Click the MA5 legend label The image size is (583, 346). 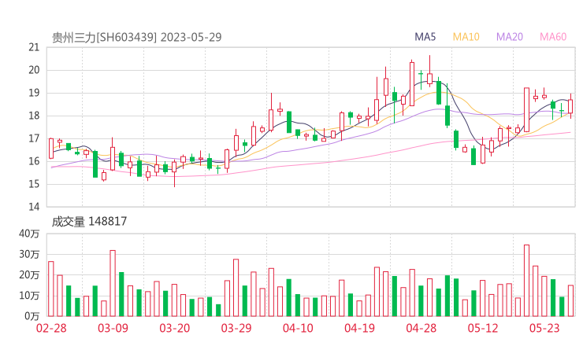pyautogui.click(x=425, y=37)
